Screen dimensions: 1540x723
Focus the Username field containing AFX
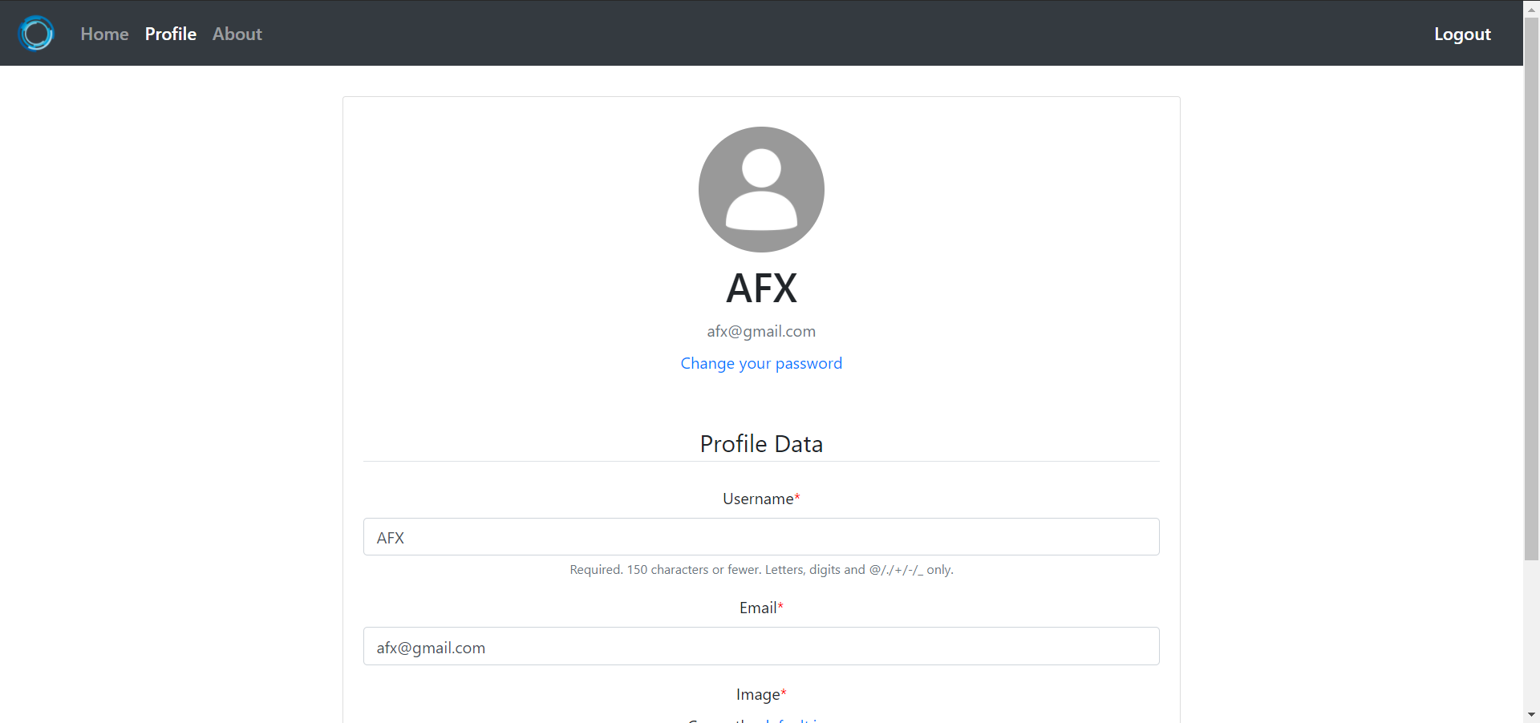click(761, 536)
